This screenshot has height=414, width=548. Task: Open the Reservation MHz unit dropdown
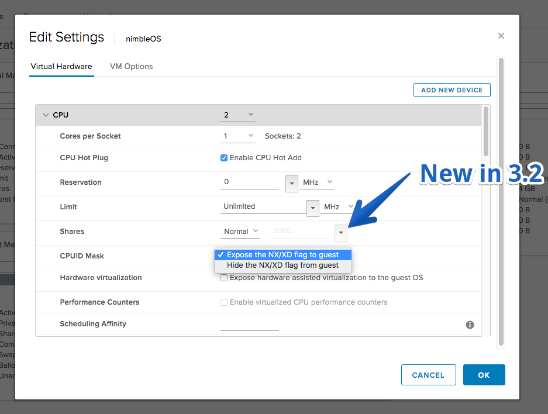pyautogui.click(x=317, y=182)
